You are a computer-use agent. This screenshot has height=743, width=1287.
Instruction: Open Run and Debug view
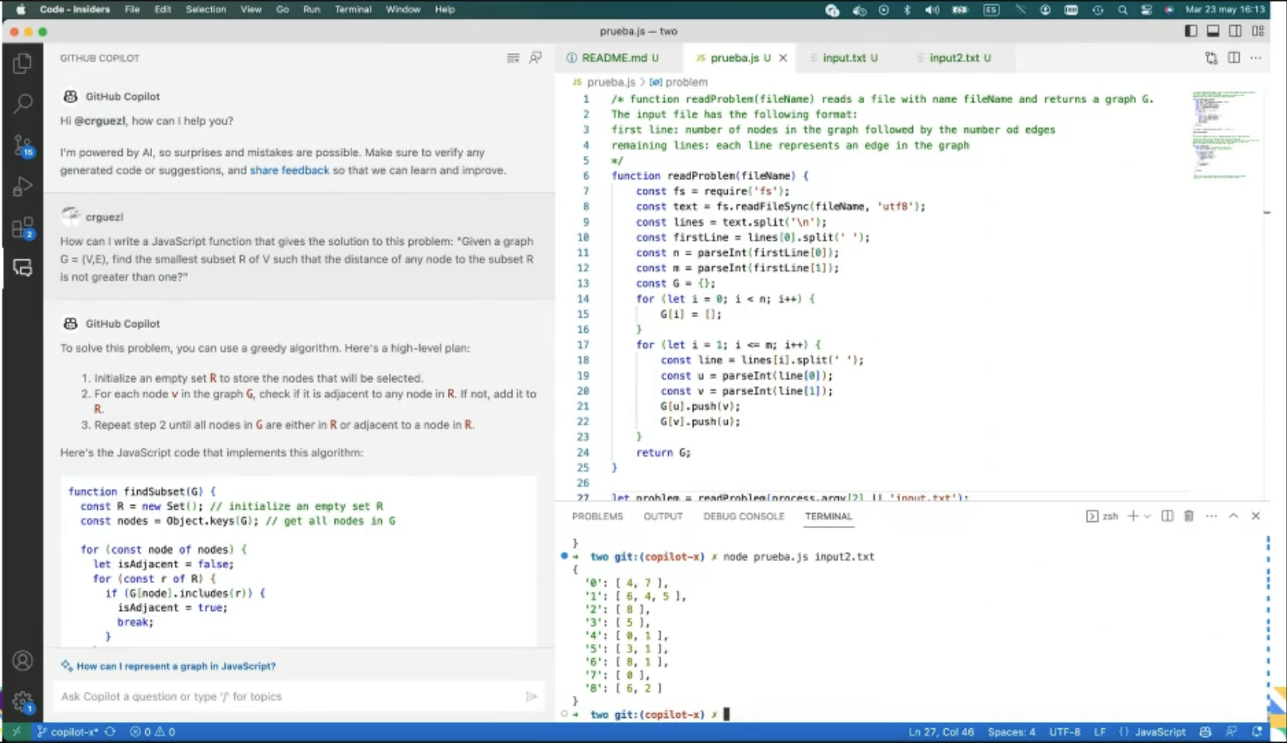pyautogui.click(x=22, y=186)
